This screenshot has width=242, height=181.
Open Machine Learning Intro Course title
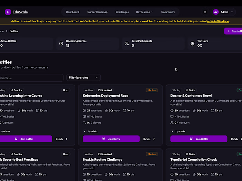coord(21,95)
